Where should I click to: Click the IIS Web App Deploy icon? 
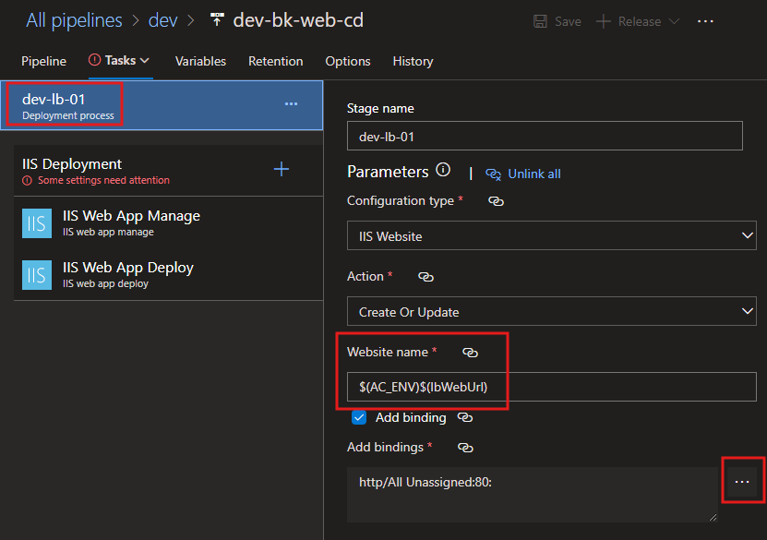tap(37, 275)
